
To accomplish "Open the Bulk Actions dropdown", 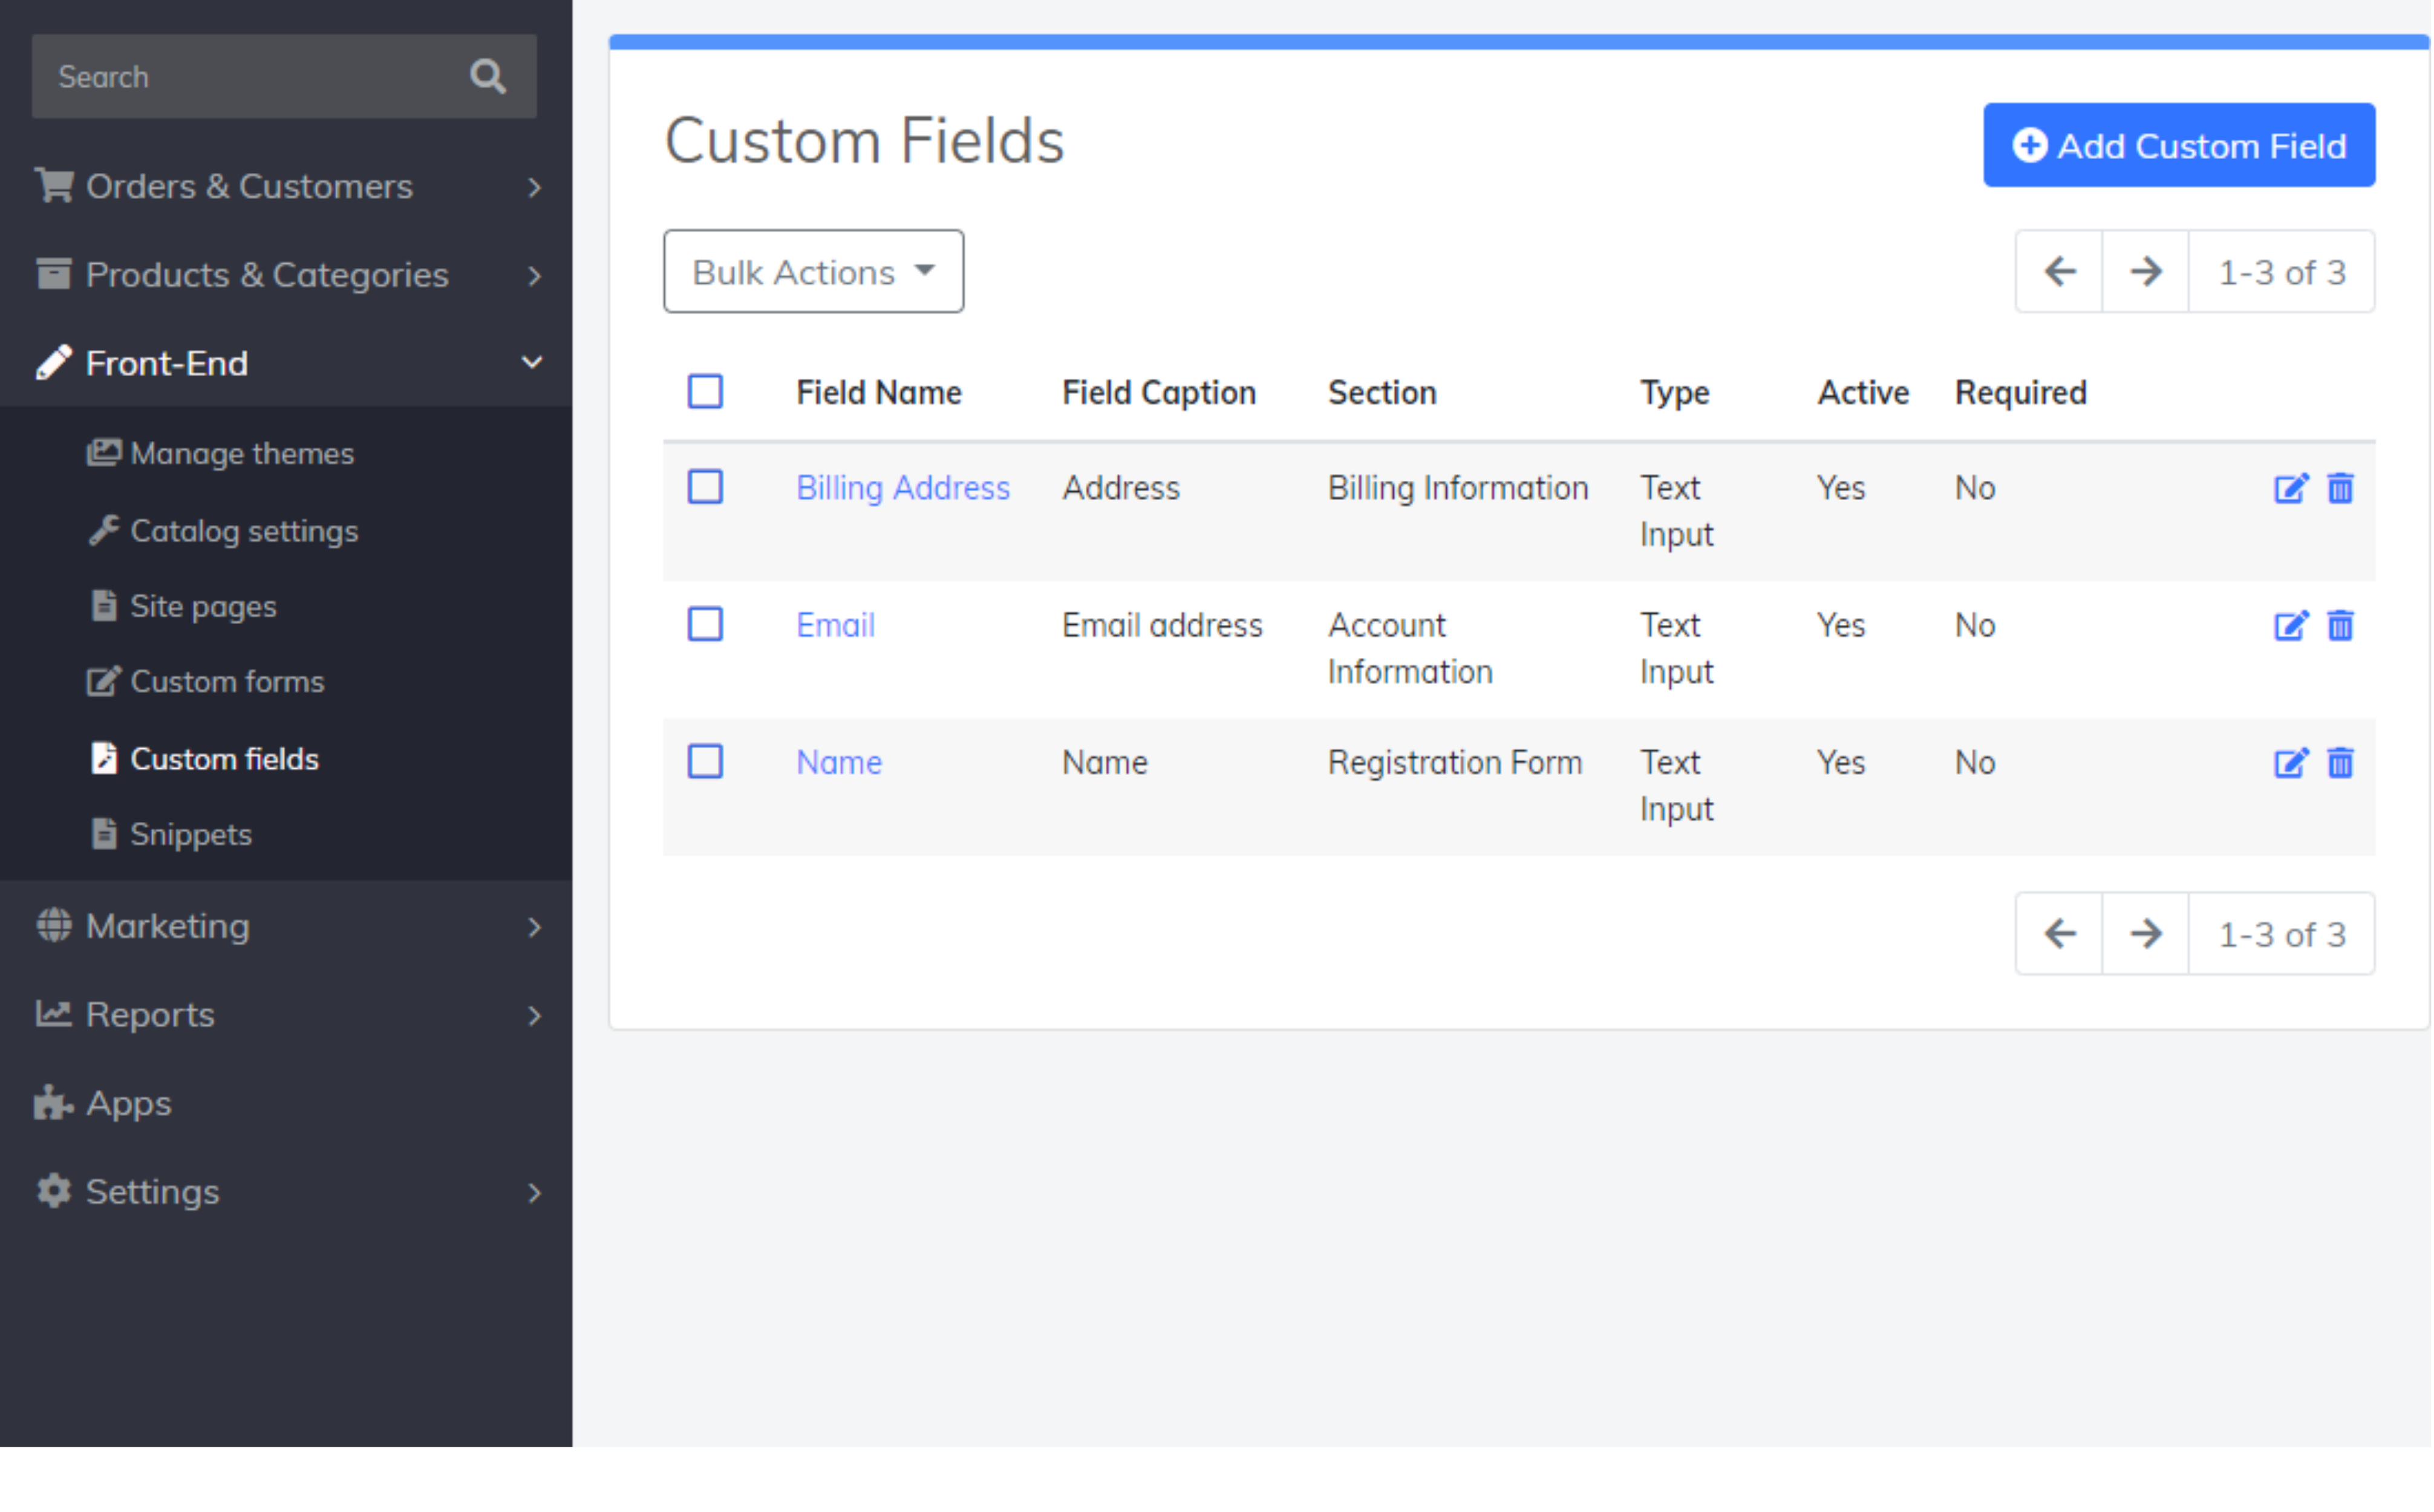I will point(813,272).
